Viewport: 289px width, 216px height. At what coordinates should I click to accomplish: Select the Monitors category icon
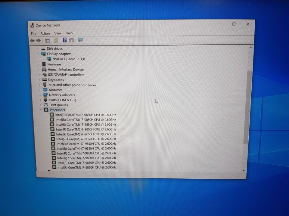(x=45, y=90)
